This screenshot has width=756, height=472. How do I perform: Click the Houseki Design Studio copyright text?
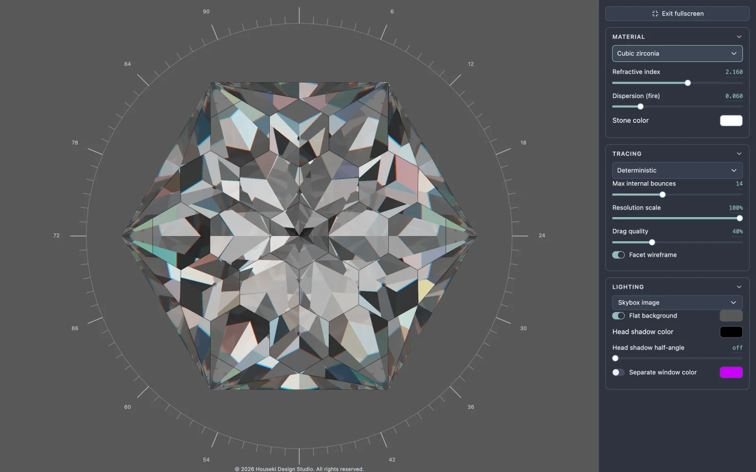[299, 469]
